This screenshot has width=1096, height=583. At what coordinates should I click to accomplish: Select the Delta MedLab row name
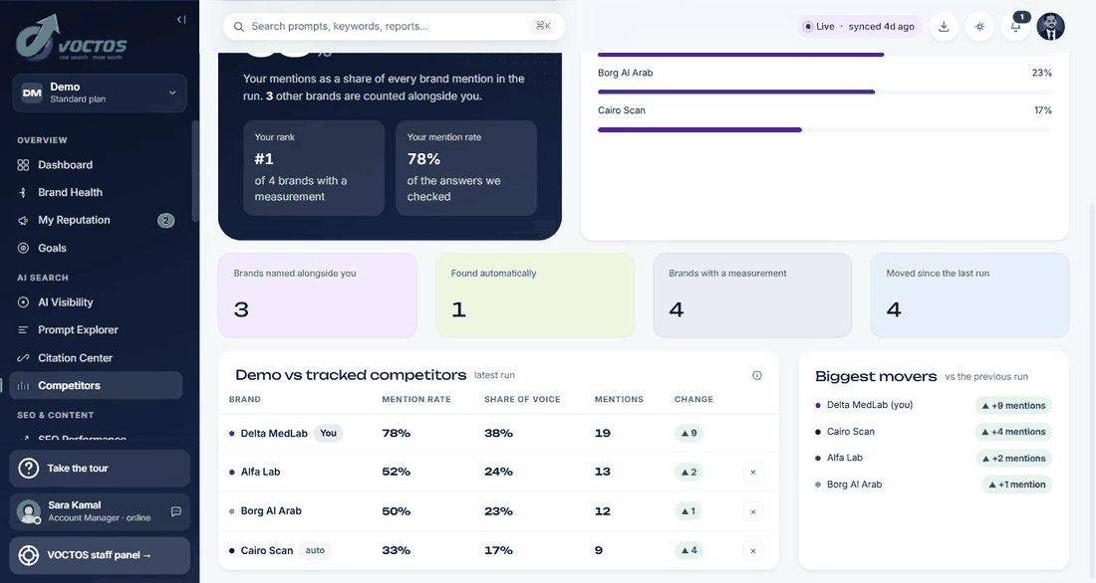point(274,434)
